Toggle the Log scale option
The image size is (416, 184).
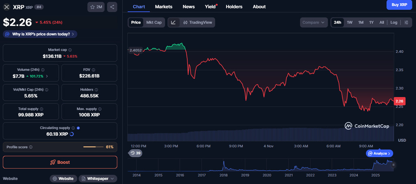[394, 22]
